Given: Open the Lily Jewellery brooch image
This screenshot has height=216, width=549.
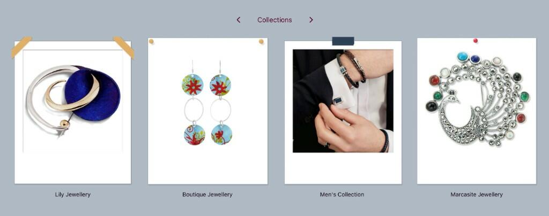Looking at the screenshot, I should tap(73, 101).
